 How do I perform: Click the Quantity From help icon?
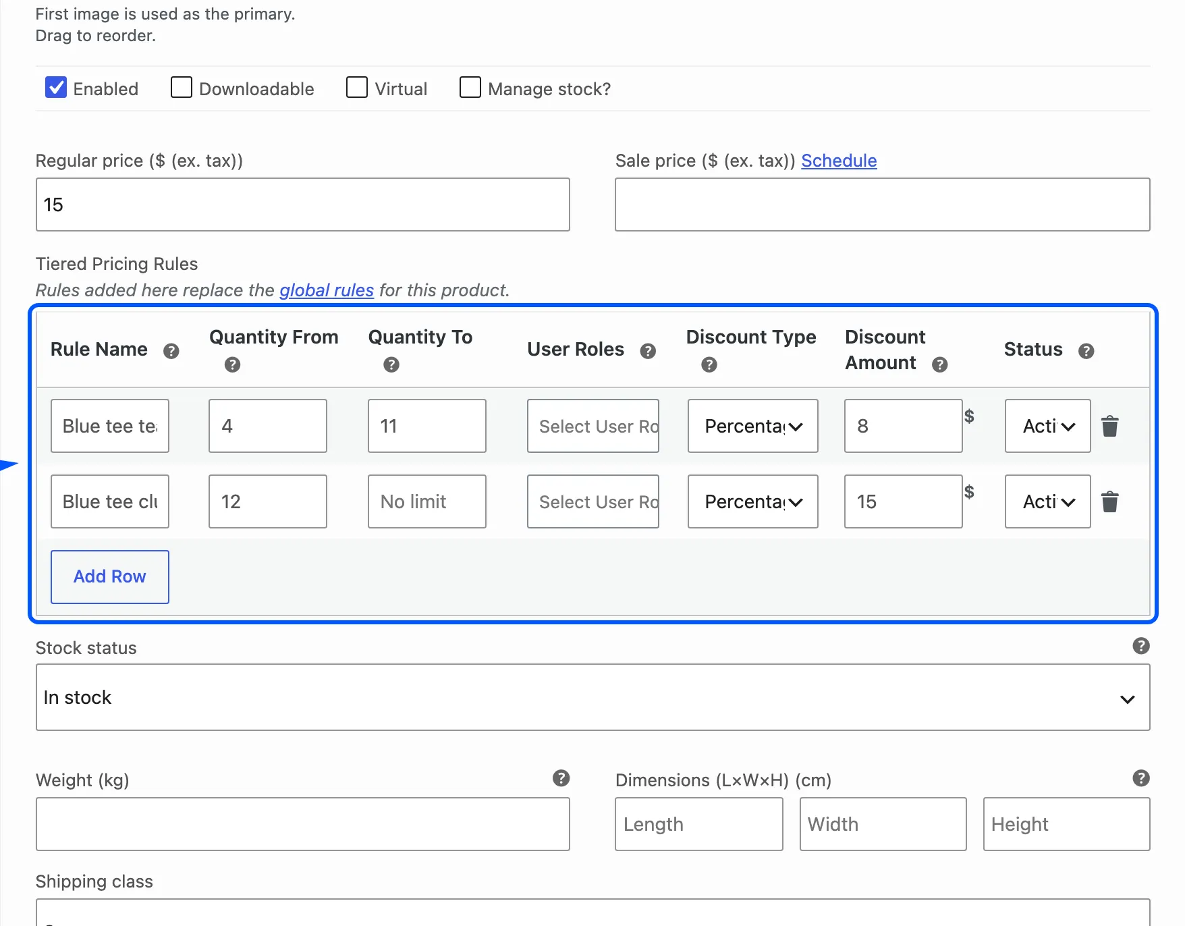point(232,364)
